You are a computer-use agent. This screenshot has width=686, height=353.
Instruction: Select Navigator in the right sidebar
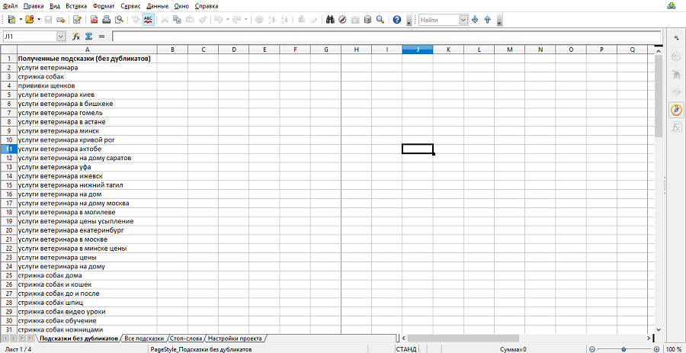[676, 110]
